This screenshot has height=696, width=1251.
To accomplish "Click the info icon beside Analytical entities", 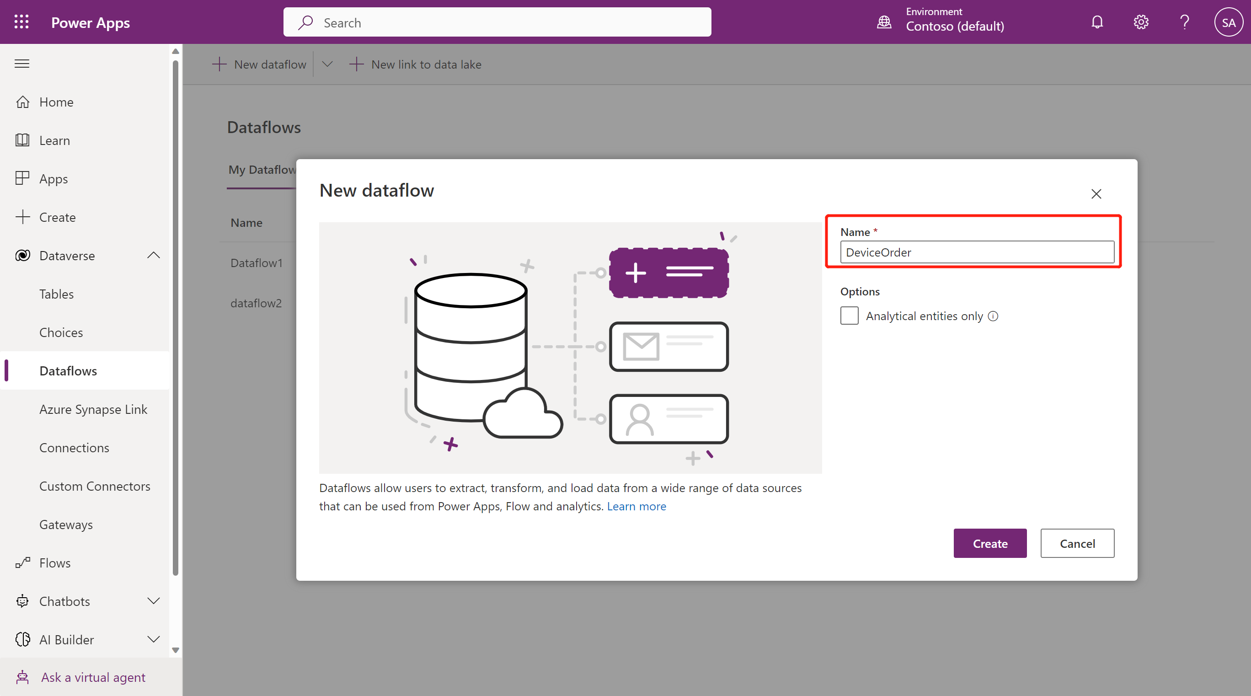I will 993,316.
